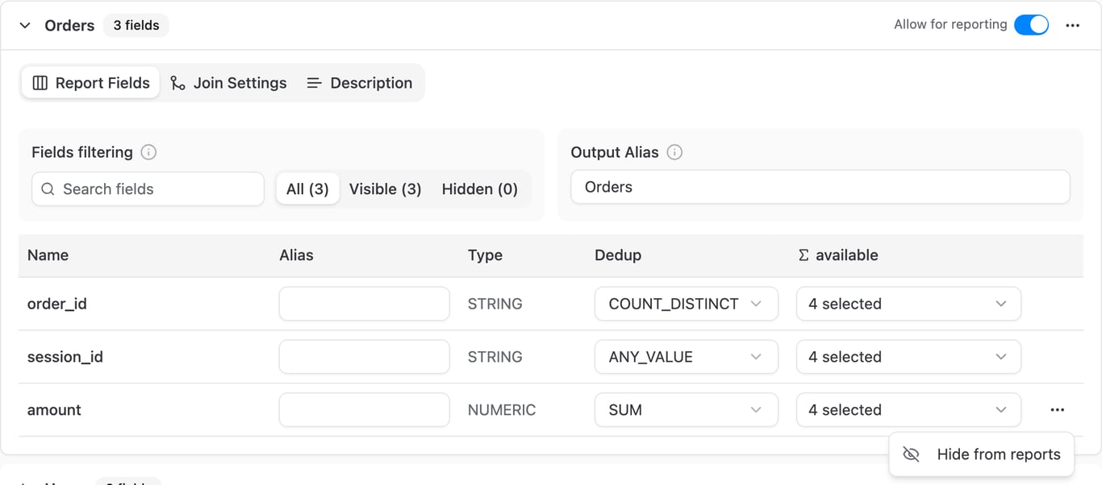Click the Alias input for session_id
This screenshot has width=1102, height=485.
pos(364,357)
